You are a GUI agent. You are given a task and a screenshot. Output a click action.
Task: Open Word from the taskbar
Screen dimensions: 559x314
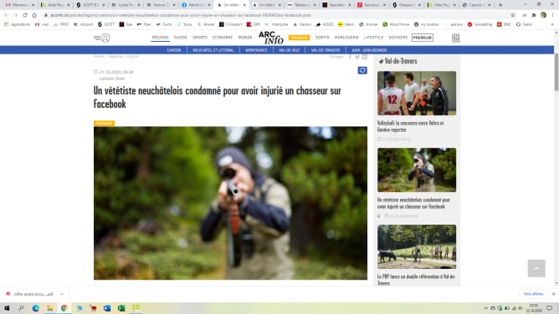tap(107, 308)
